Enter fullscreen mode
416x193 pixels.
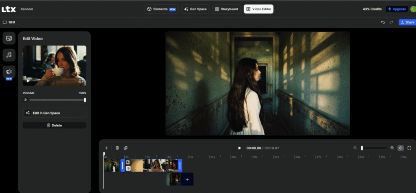409,148
